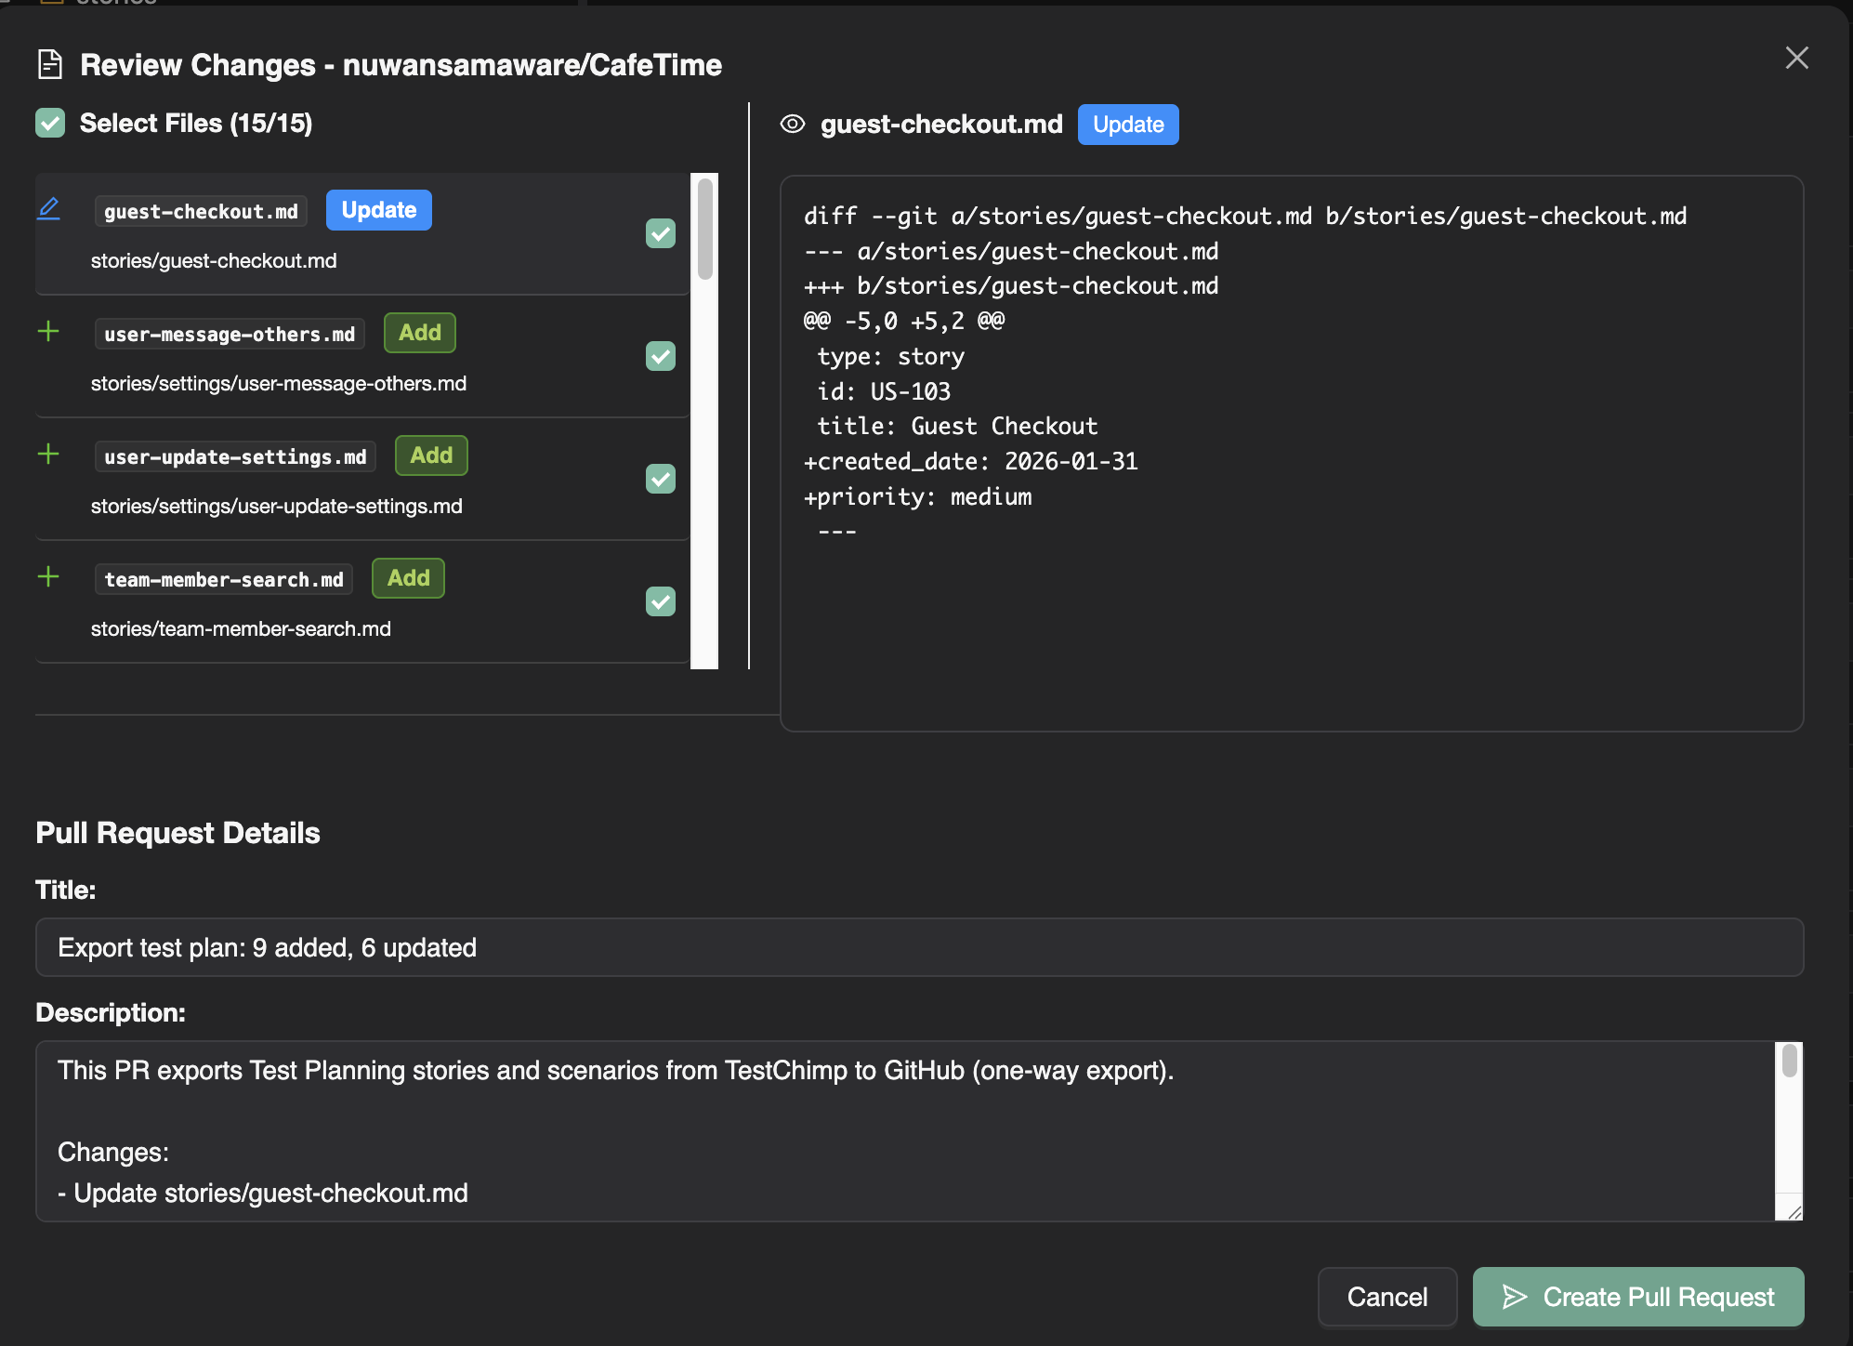
Task: Deselect the user-update-settings.md checkbox
Action: pyautogui.click(x=660, y=479)
